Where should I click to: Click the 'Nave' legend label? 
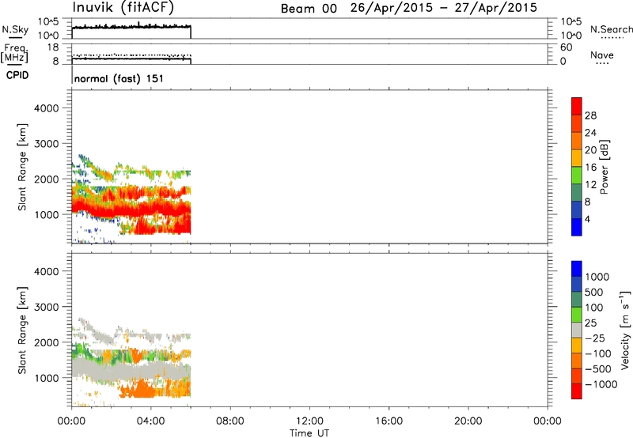click(x=602, y=55)
